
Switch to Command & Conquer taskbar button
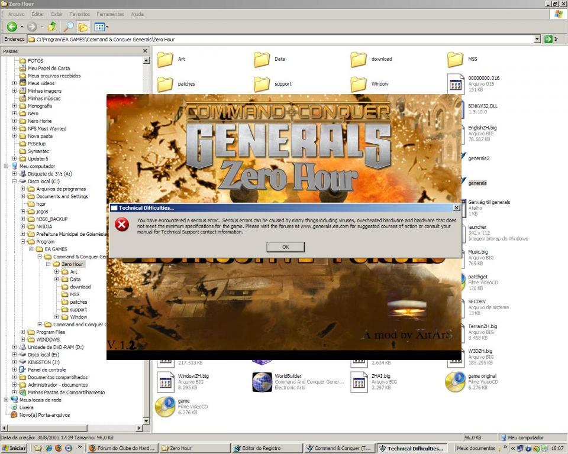tap(338, 448)
